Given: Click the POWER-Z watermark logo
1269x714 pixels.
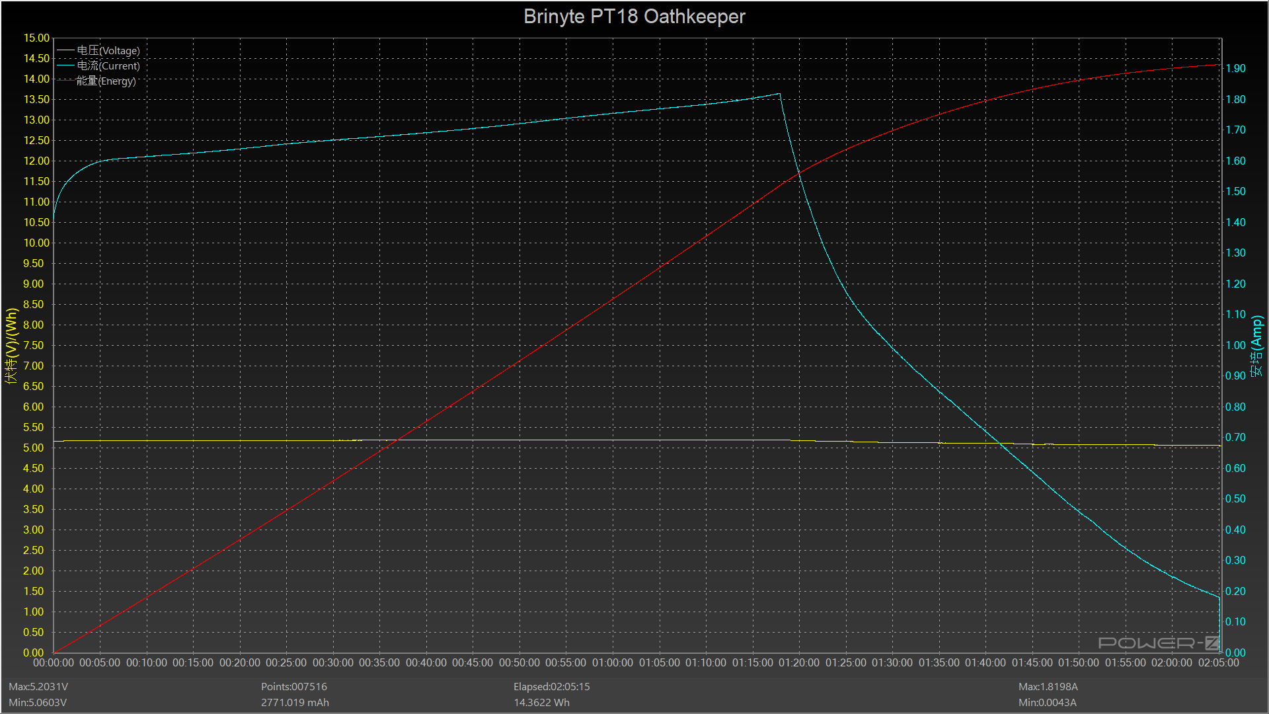Looking at the screenshot, I should (x=1158, y=643).
